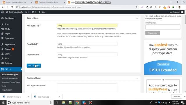This screenshot has height=105, width=186.
Task: Click the microphone icon in taskbar search
Action: (51, 102)
